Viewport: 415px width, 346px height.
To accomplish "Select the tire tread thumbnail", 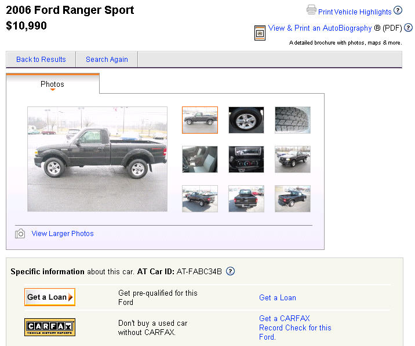I will click(x=293, y=120).
